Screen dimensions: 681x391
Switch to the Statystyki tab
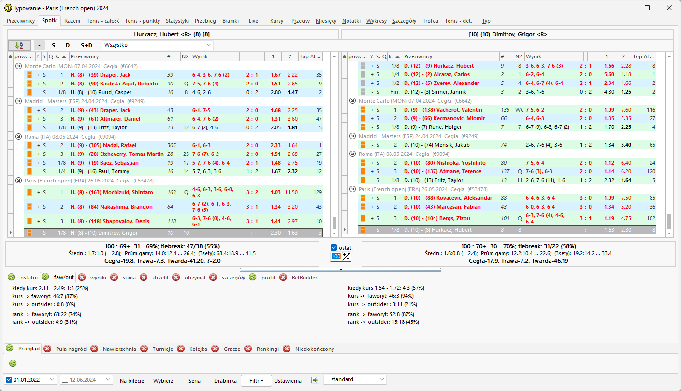coord(177,21)
